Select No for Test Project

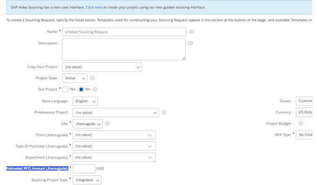(x=81, y=89)
